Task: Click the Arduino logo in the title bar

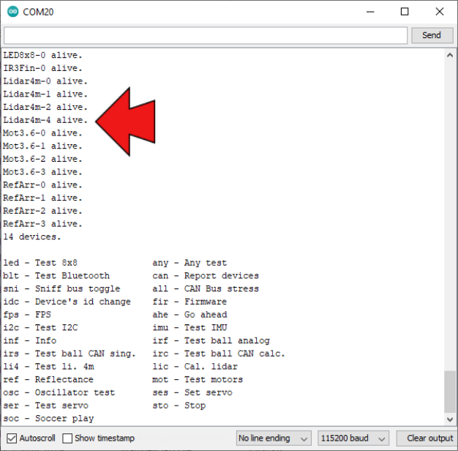Action: coord(12,12)
